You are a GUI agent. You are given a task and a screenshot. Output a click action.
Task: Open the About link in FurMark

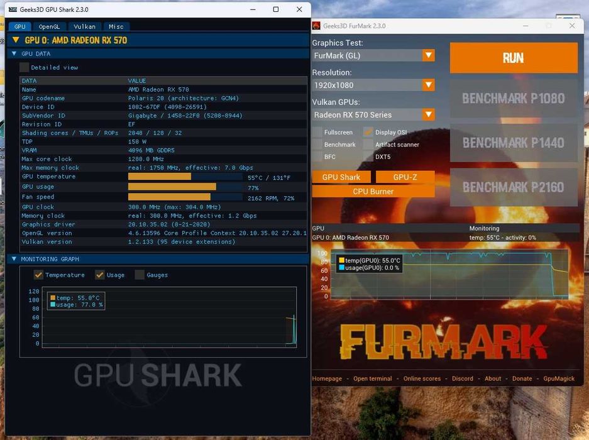point(492,379)
